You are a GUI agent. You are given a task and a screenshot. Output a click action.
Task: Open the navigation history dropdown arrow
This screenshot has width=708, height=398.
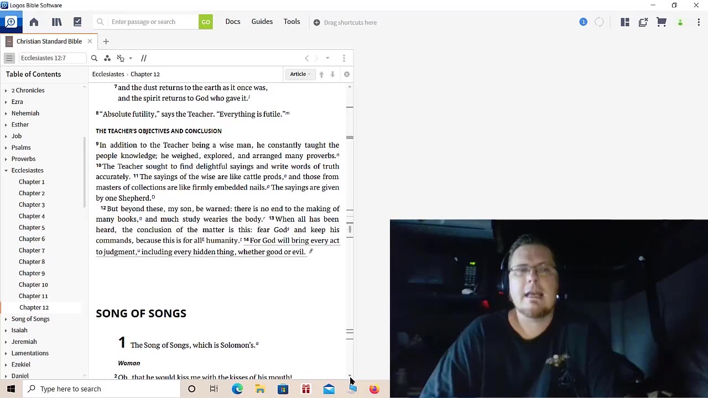[327, 58]
